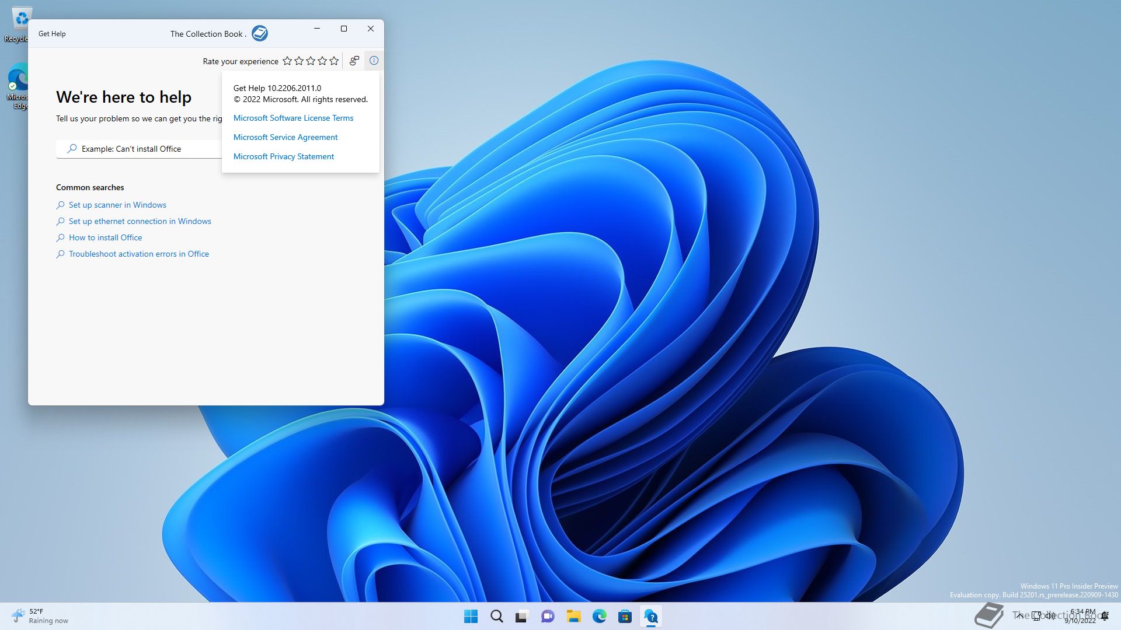
Task: Maximize the Get Help window
Action: (344, 29)
